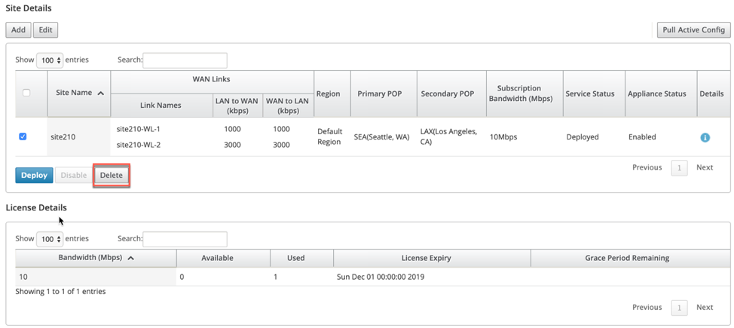The width and height of the screenshot is (734, 328).
Task: Click the Region column header
Action: pos(332,93)
